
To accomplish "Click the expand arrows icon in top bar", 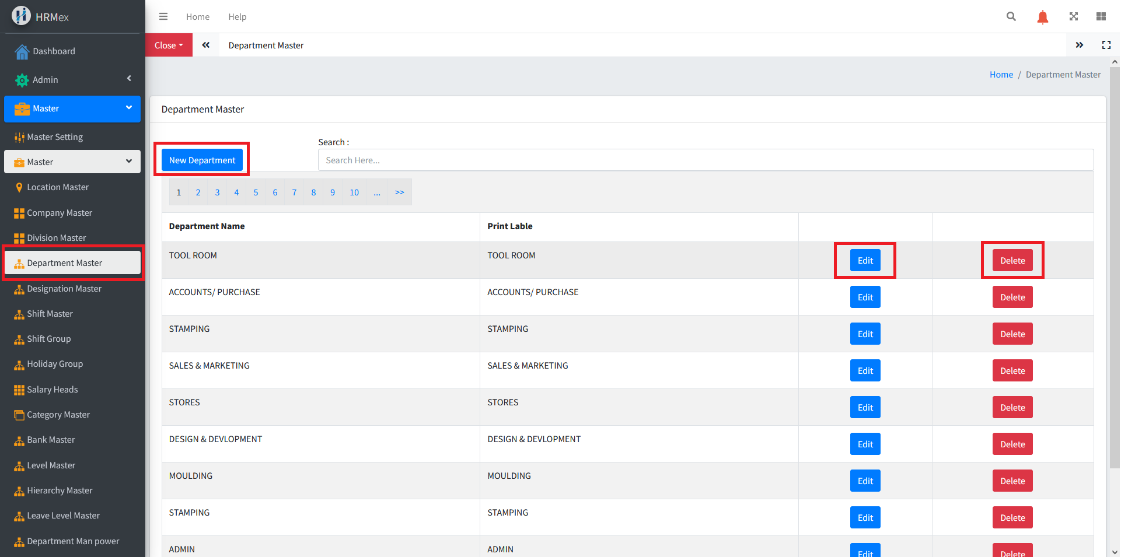I will click(x=1073, y=16).
